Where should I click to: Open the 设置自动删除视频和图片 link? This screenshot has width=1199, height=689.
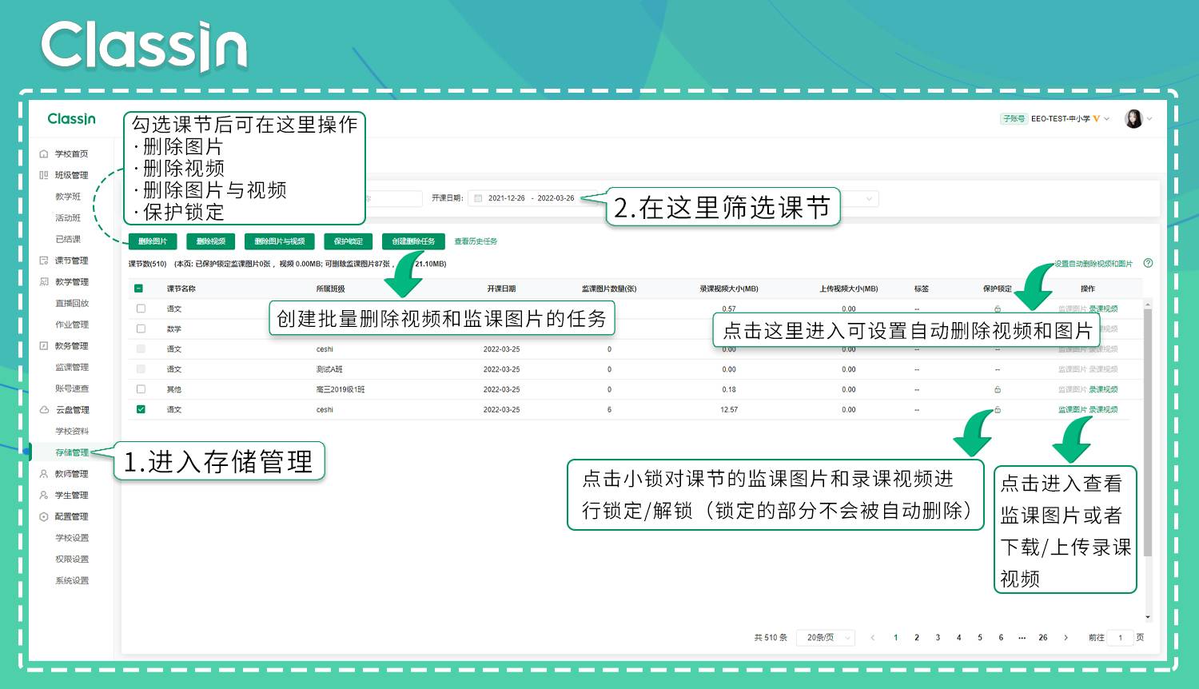tap(1093, 264)
